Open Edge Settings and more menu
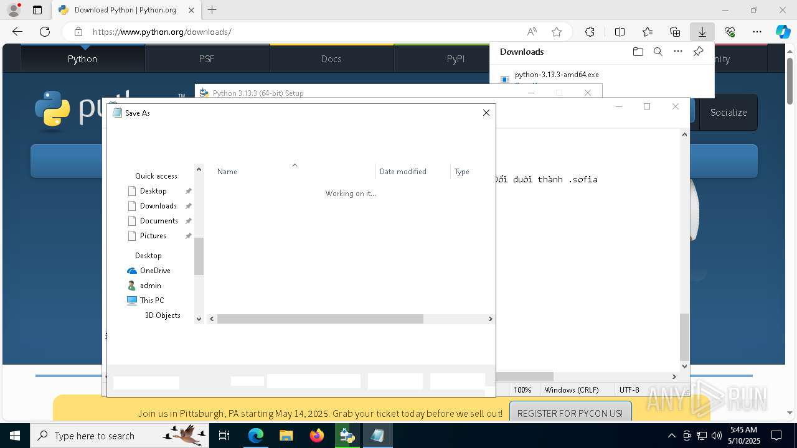 pyautogui.click(x=757, y=32)
